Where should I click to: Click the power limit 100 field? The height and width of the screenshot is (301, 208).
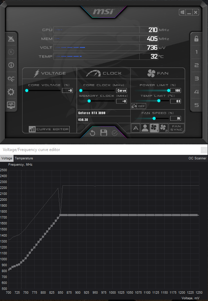(175, 90)
